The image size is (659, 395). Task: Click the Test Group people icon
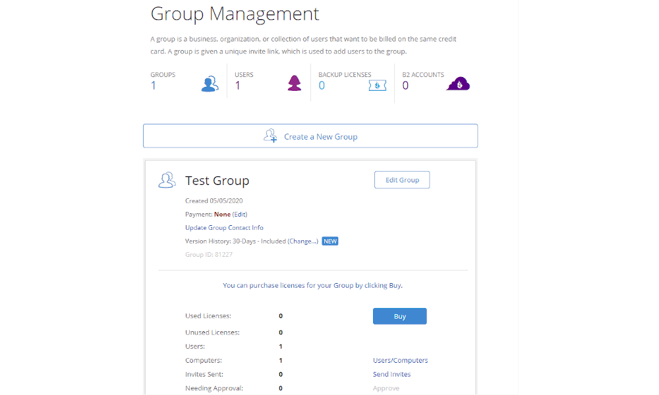click(x=167, y=180)
